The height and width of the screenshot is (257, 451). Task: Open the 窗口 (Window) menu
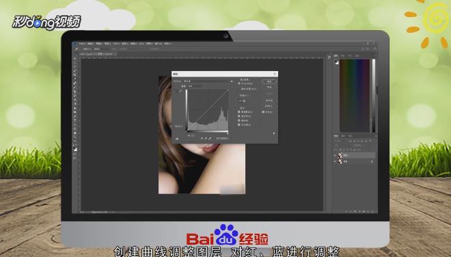[159, 44]
